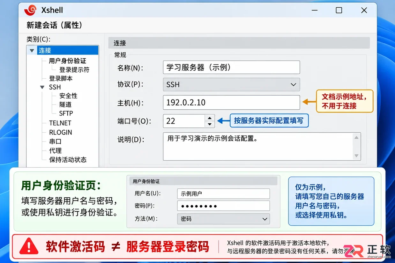Close the Xshell window
This screenshot has height=263, width=395.
pos(364,10)
